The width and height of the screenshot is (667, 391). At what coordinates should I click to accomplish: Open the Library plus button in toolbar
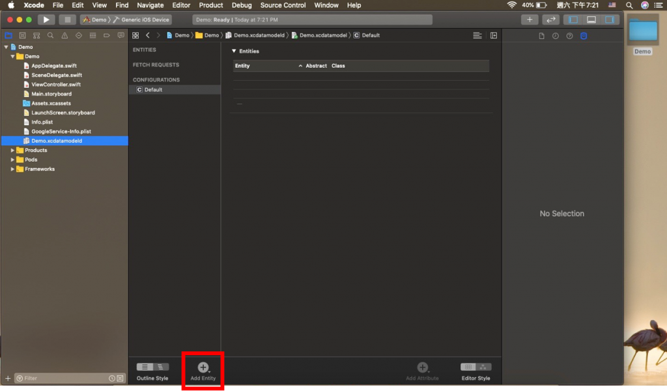click(530, 20)
